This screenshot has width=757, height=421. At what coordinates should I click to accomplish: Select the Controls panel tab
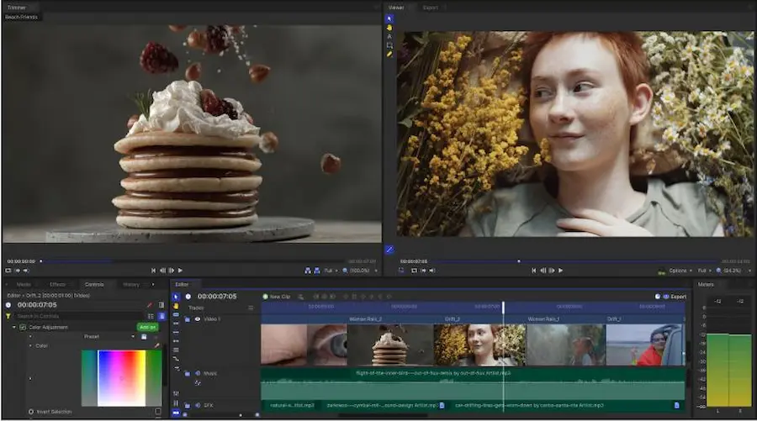[94, 285]
